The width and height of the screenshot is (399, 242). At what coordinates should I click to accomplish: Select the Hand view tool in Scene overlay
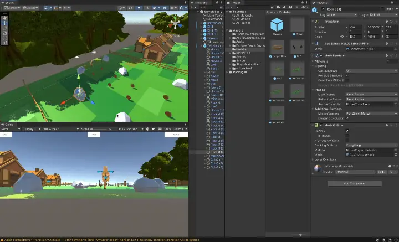(4, 18)
